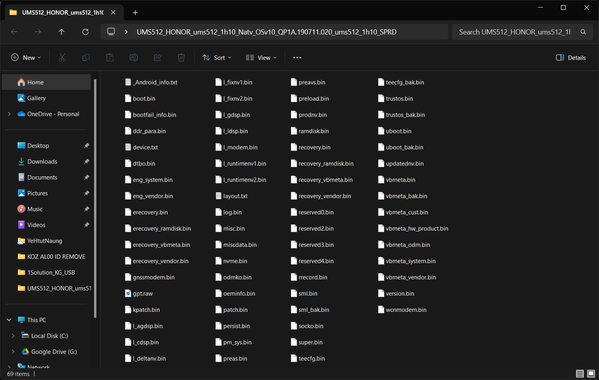The width and height of the screenshot is (599, 380).
Task: Select the uboot.bin file
Action: pyautogui.click(x=395, y=131)
